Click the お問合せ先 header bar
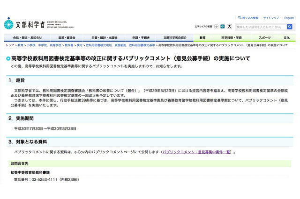300x199 pixels. point(150,163)
